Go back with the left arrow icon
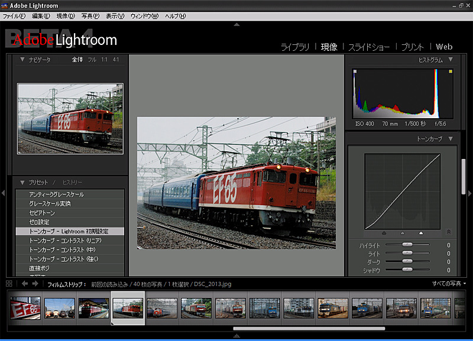The image size is (473, 341). [x=25, y=284]
